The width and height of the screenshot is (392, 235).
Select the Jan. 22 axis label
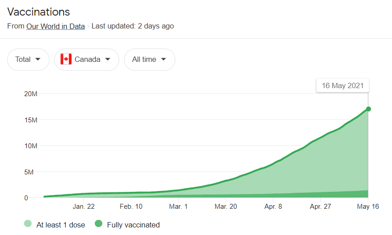click(x=84, y=207)
